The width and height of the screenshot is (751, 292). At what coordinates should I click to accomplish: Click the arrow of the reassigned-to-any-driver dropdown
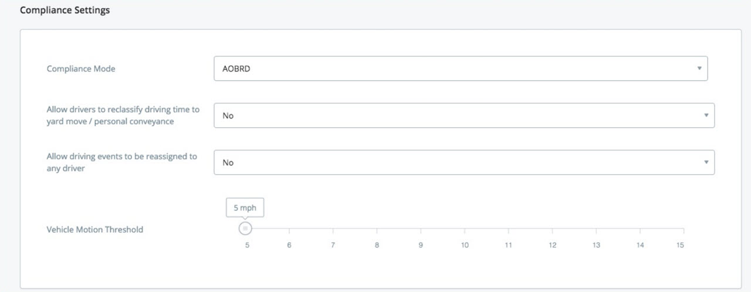pyautogui.click(x=706, y=162)
